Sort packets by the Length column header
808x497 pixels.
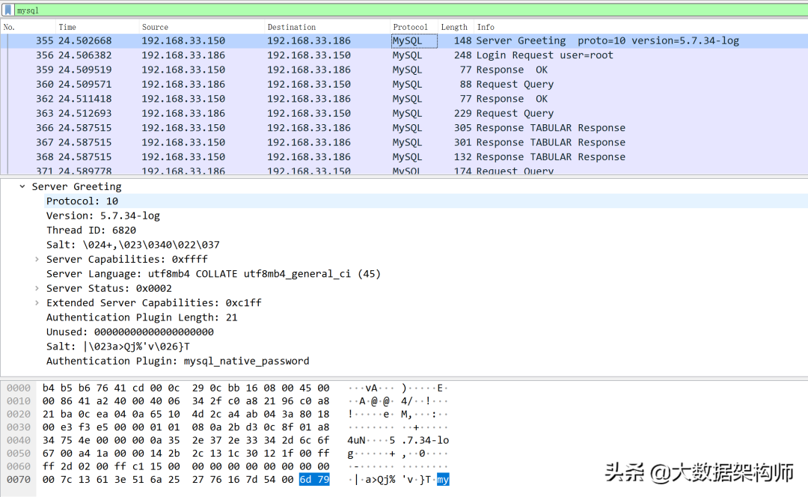[455, 27]
